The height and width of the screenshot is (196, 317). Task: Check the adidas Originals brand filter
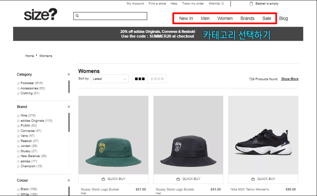coord(18,121)
